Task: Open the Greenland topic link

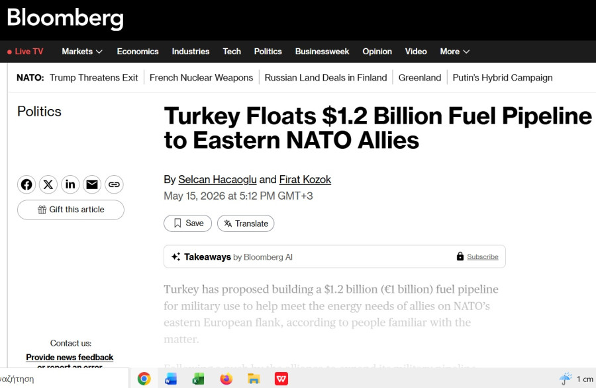Action: point(420,78)
